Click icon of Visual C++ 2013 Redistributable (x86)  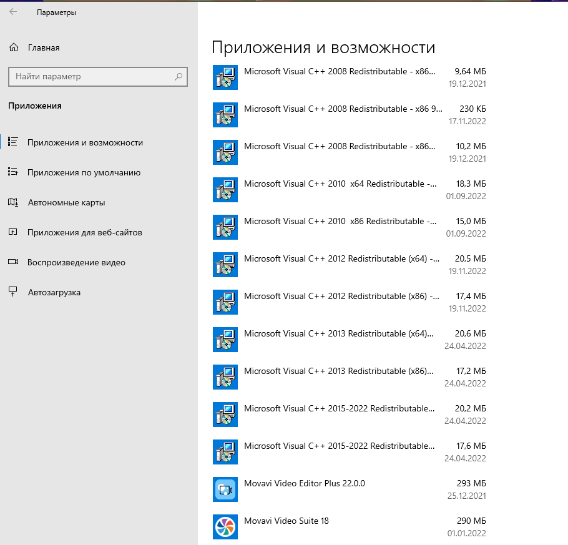(x=225, y=377)
